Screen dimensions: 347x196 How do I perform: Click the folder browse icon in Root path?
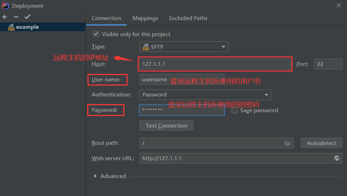(288, 143)
